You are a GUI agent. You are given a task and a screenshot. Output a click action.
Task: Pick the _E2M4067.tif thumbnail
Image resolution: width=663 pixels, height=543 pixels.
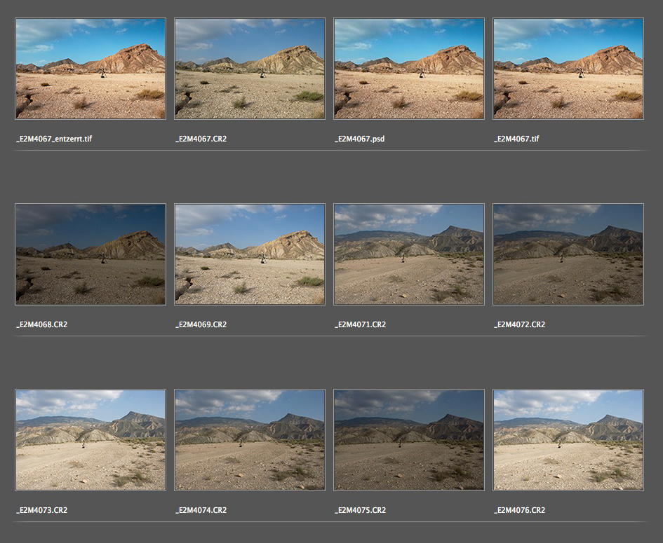pos(568,69)
